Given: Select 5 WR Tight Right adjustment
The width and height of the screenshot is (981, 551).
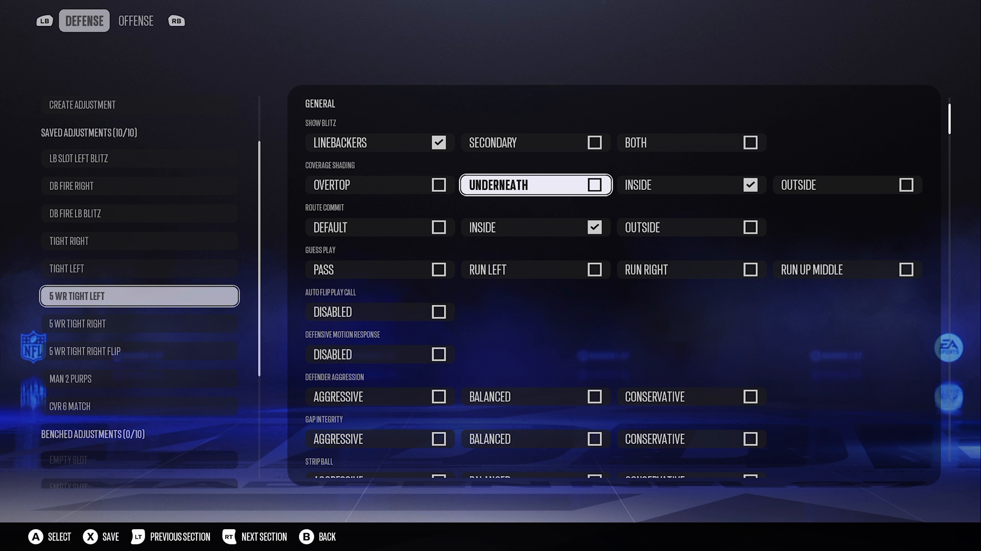Looking at the screenshot, I should (139, 324).
